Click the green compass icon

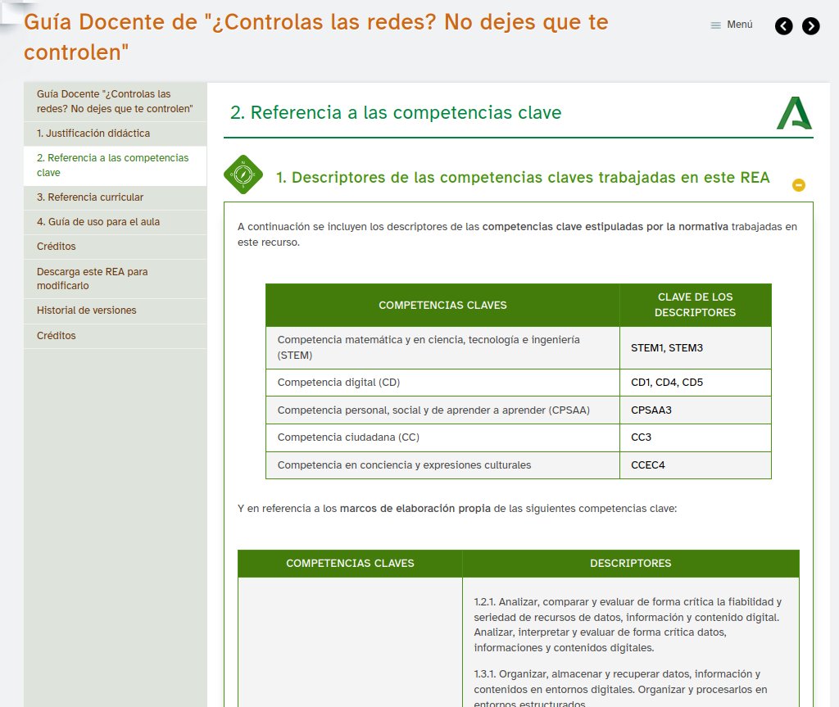[243, 174]
